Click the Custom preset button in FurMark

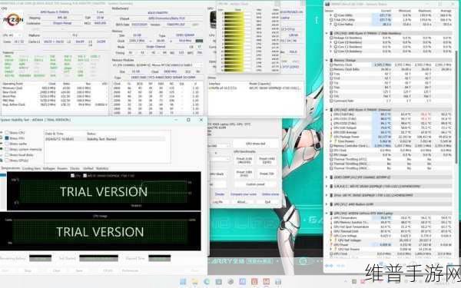tap(255, 184)
